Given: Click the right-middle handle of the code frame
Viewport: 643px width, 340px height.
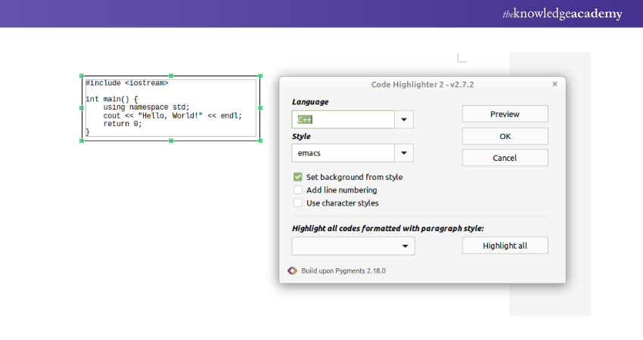Looking at the screenshot, I should coord(260,108).
